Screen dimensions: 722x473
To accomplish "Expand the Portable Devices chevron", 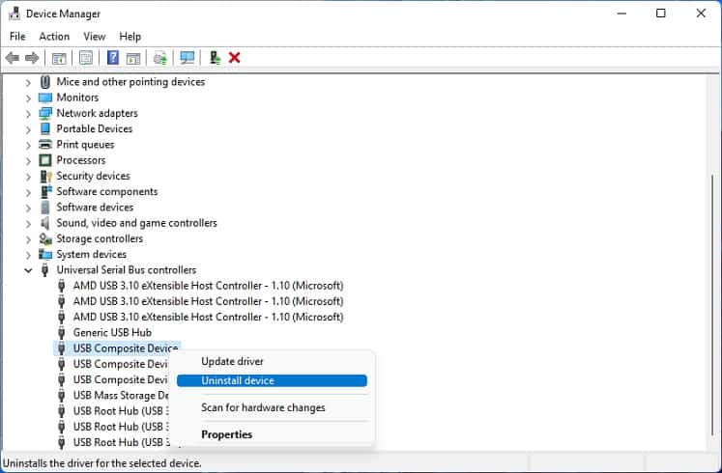I will click(28, 129).
